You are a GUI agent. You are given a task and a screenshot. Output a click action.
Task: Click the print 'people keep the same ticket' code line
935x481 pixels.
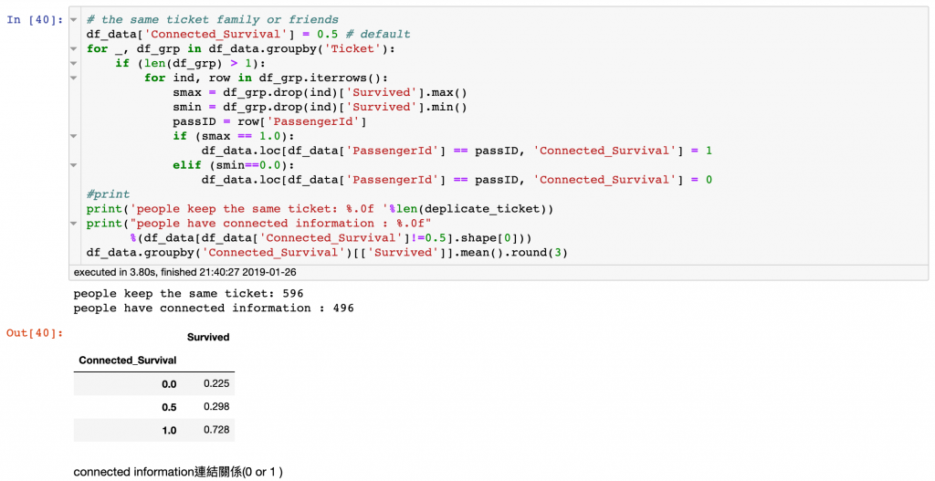point(320,209)
